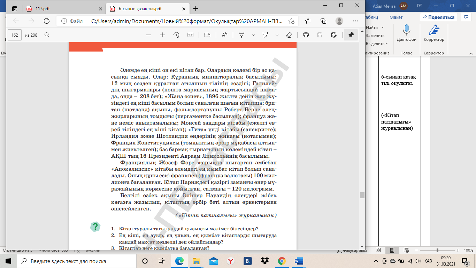Click the PDF page number field
Screen dimensions: 476x268
pyautogui.click(x=15, y=35)
